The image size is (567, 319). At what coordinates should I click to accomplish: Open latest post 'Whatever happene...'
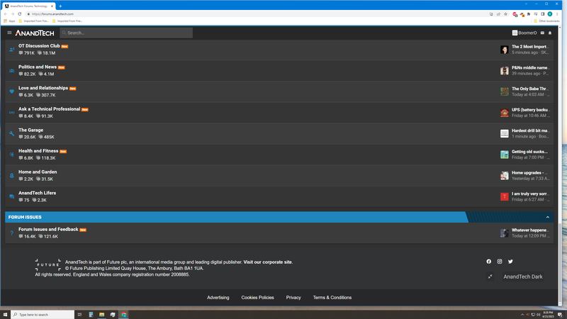[x=530, y=230]
